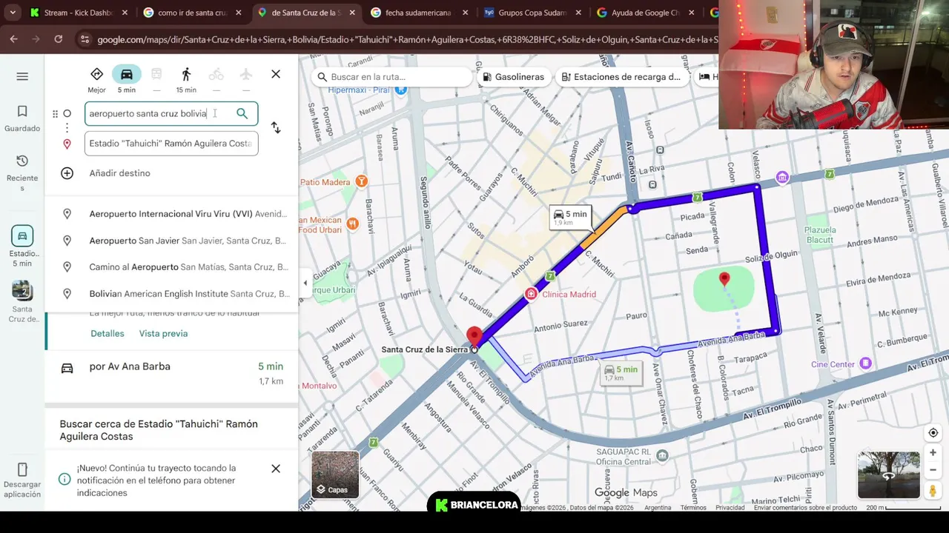Screen dimensions: 949x533
Task: Reload the current page
Action: point(58,39)
